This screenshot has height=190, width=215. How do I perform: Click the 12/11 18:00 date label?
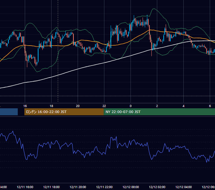pyautogui.click(x=52, y=187)
